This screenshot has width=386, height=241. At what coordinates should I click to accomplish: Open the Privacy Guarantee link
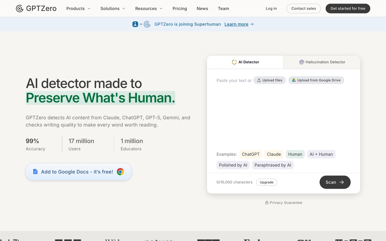(x=283, y=203)
